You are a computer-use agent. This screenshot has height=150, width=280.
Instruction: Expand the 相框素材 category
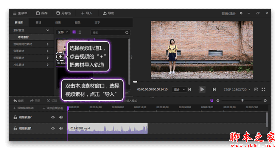[x=31, y=58]
